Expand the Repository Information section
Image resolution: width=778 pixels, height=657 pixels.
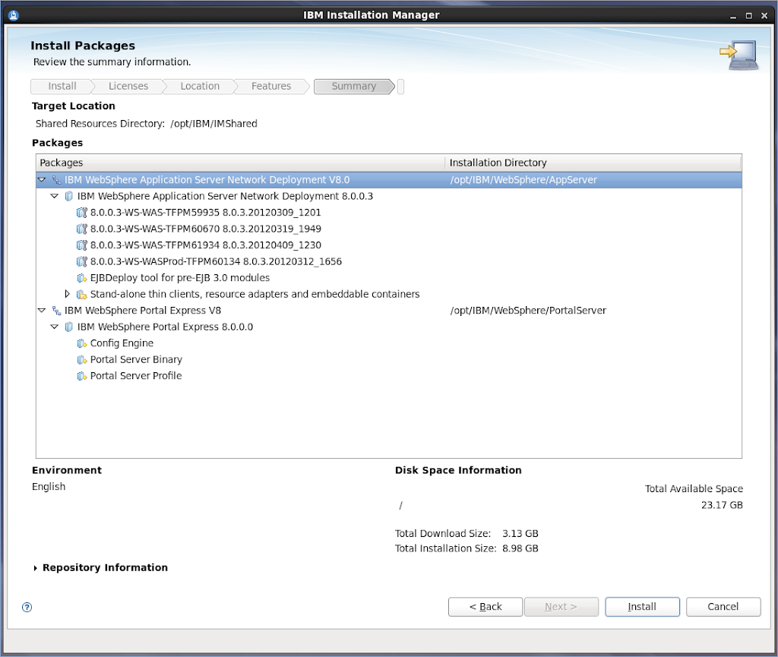click(36, 568)
